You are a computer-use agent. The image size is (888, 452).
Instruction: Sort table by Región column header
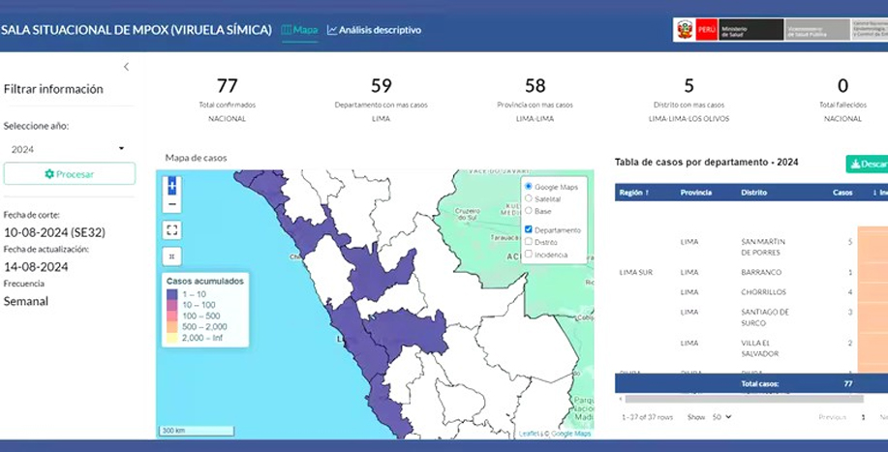[634, 193]
